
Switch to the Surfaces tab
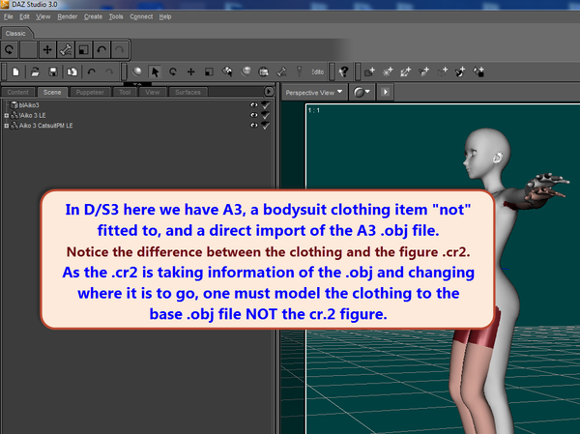pos(188,92)
